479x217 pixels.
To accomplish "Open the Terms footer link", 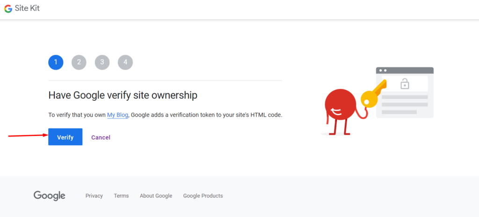I will pyautogui.click(x=121, y=196).
